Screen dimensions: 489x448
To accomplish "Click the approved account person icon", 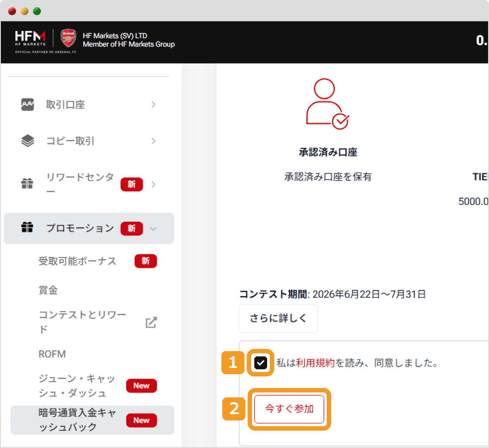I will pos(327,104).
